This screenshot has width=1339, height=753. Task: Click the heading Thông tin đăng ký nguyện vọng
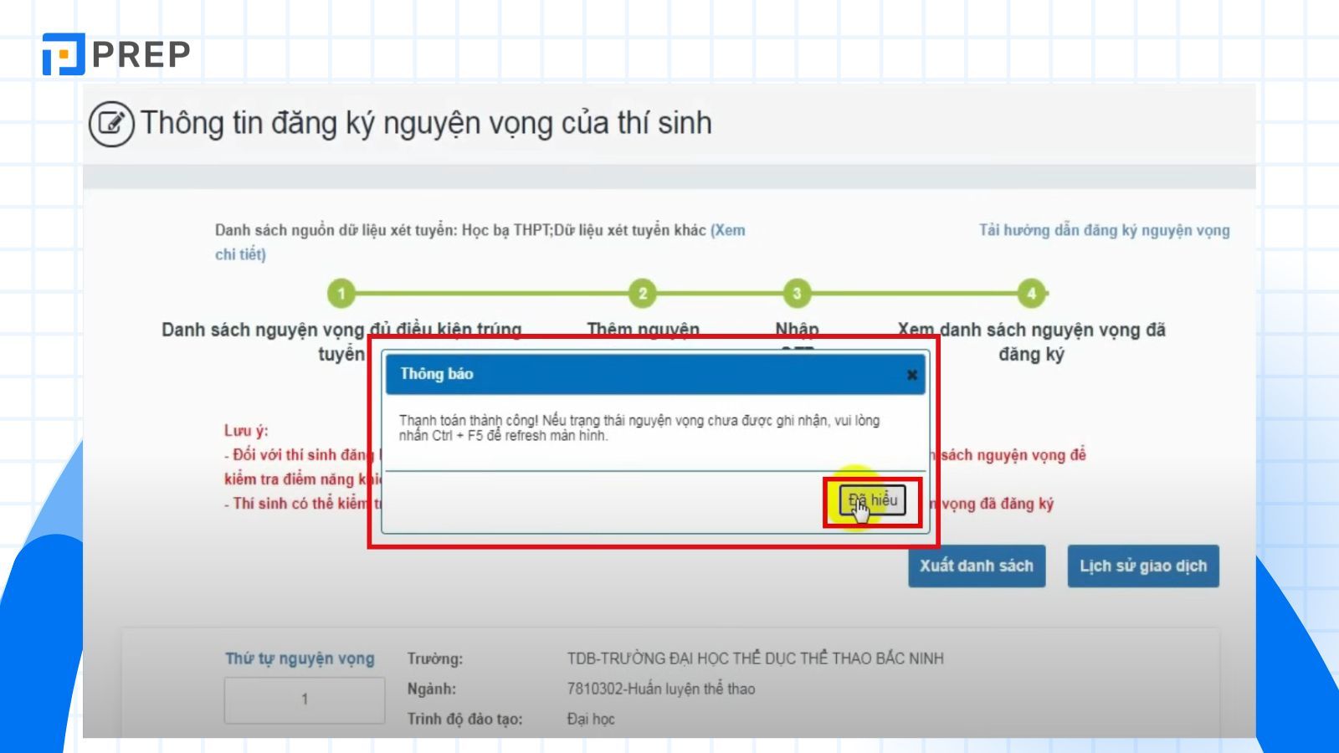coord(425,123)
